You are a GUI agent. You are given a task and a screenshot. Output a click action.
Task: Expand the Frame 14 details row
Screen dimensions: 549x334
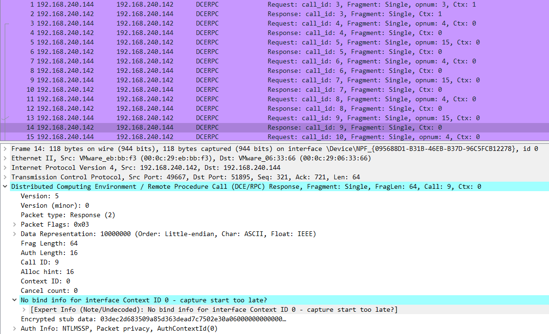[x=5, y=149]
